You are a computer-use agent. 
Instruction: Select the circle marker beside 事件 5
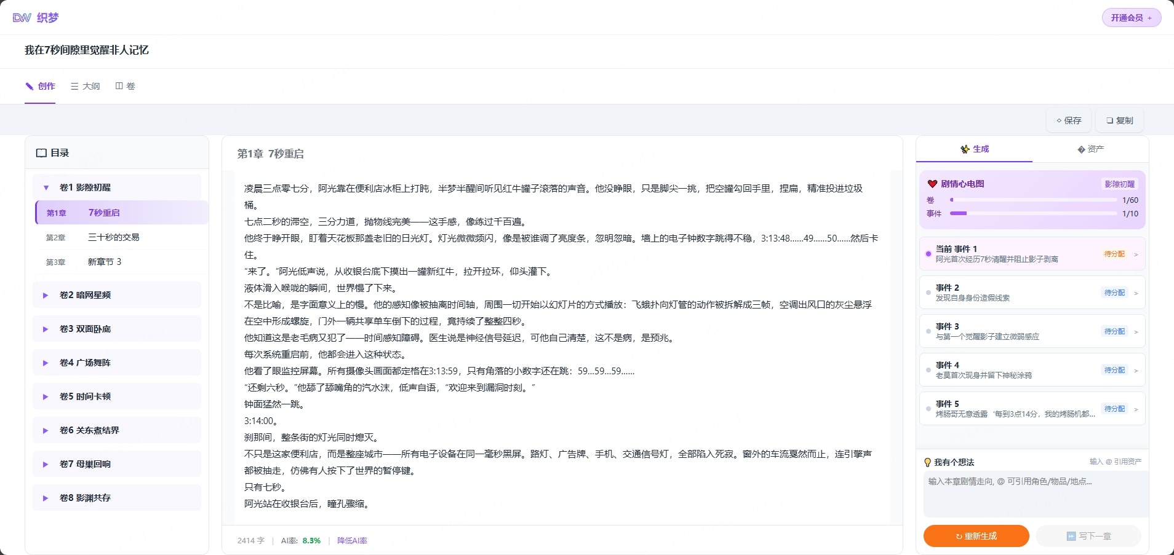tap(928, 409)
